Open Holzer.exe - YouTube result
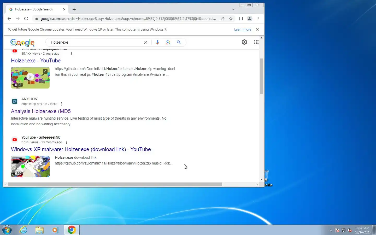 coord(36,61)
